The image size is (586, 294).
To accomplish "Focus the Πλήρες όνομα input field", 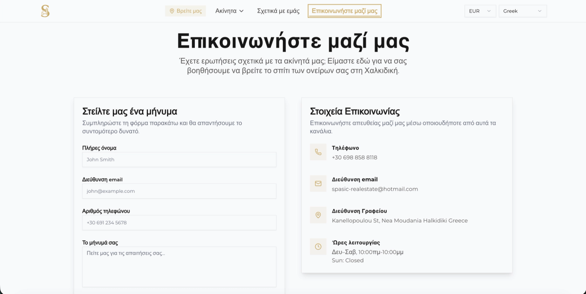I will [x=179, y=159].
